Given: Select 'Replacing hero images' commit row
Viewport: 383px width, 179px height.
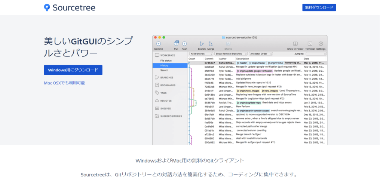Looking at the screenshot, I should point(257,95).
